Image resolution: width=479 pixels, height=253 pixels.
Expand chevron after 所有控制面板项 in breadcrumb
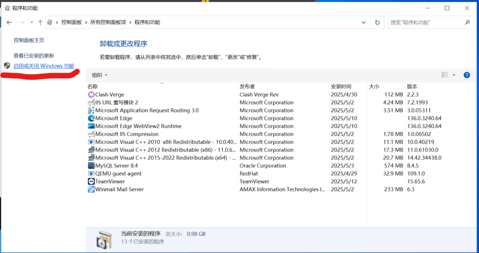point(131,22)
